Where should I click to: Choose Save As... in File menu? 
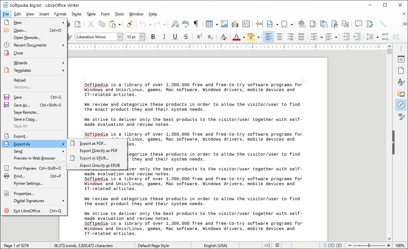[34, 105]
